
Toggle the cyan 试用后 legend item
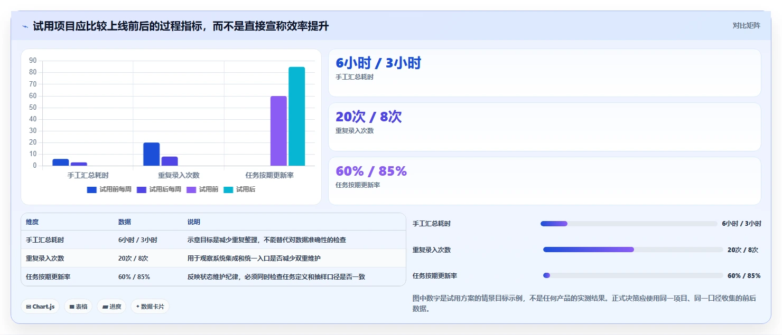coord(239,189)
